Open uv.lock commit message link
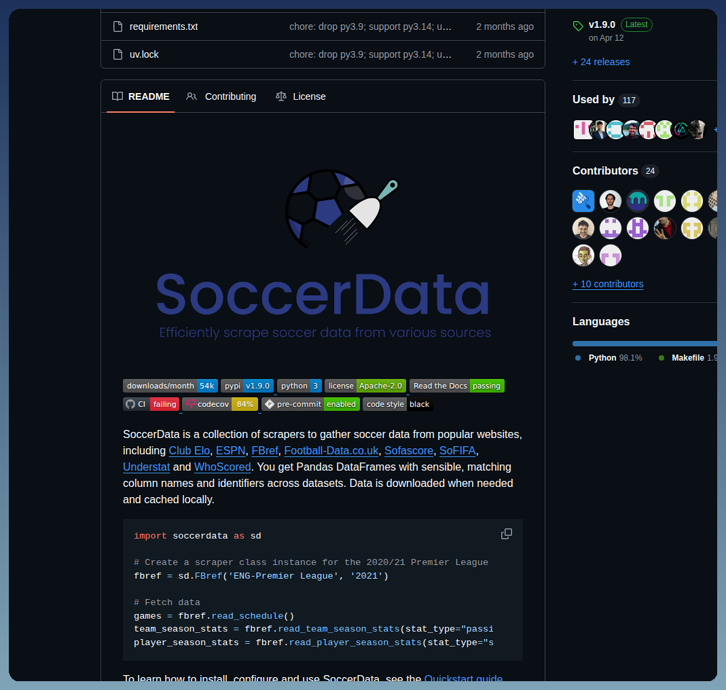Screen dimensions: 726x690 (370, 54)
